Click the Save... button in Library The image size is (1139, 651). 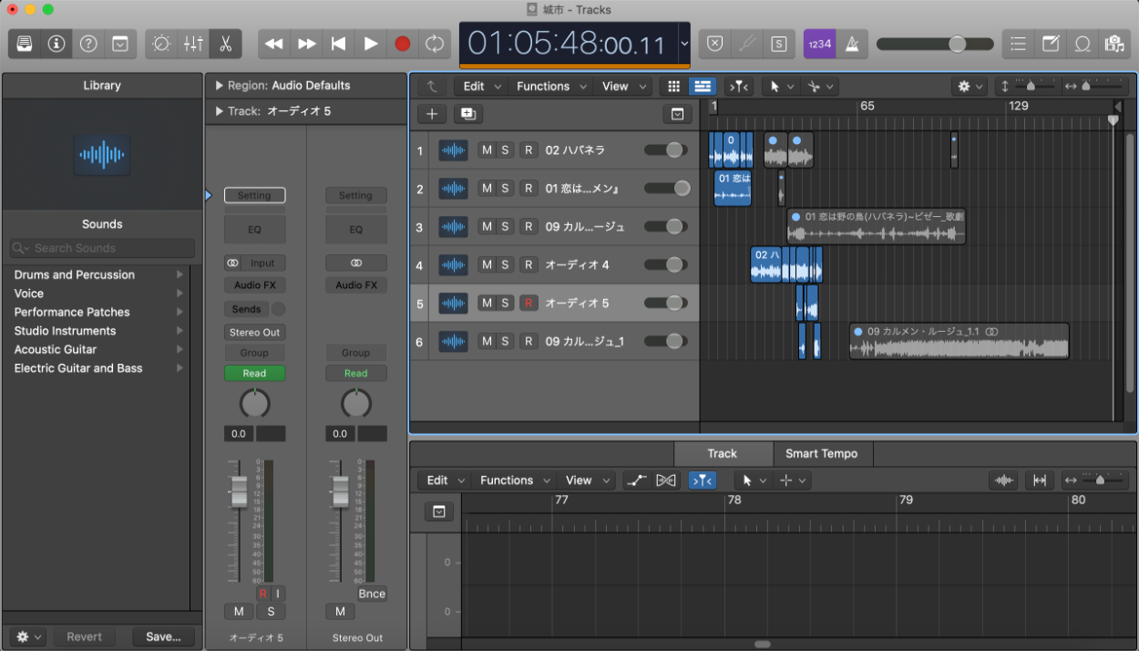[163, 636]
